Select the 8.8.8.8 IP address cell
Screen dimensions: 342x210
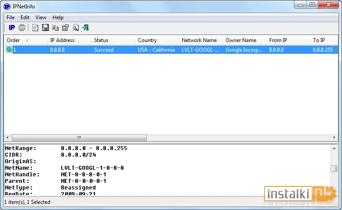[x=57, y=50]
